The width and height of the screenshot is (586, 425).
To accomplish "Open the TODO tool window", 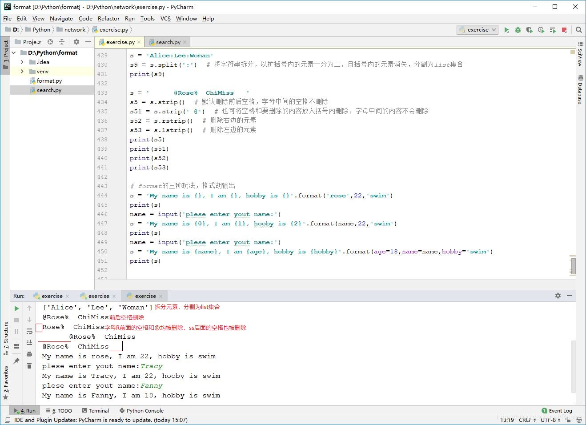I will pyautogui.click(x=59, y=411).
